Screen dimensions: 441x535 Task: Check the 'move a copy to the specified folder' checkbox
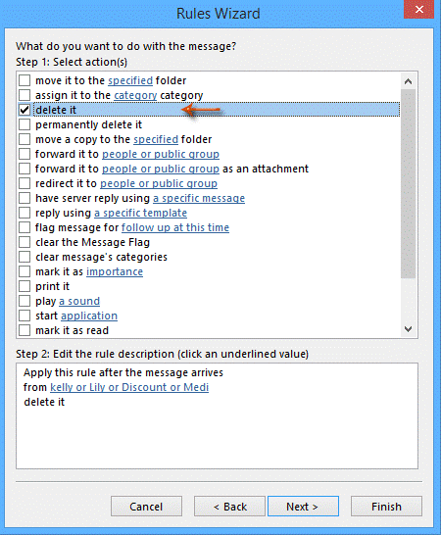pyautogui.click(x=24, y=139)
